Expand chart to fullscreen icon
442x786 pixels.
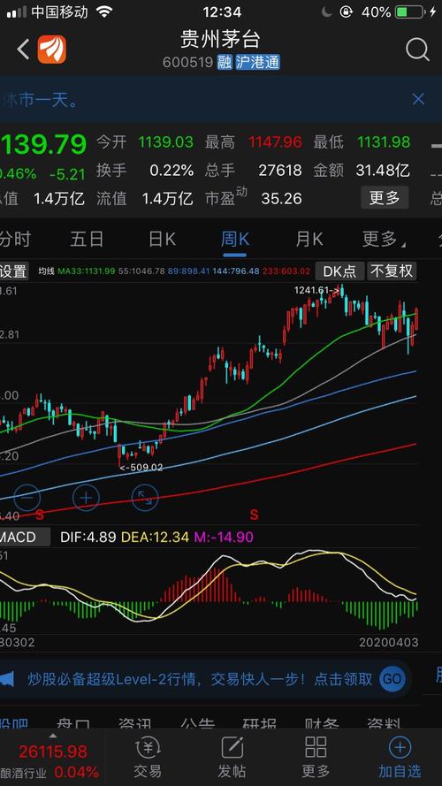click(x=145, y=497)
